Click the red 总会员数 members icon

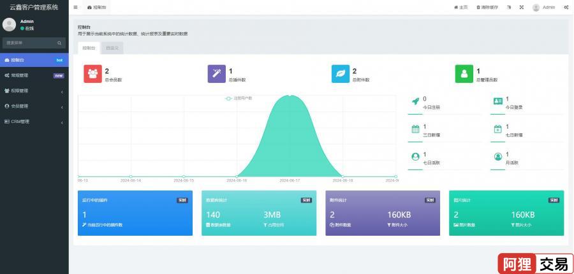coord(92,74)
